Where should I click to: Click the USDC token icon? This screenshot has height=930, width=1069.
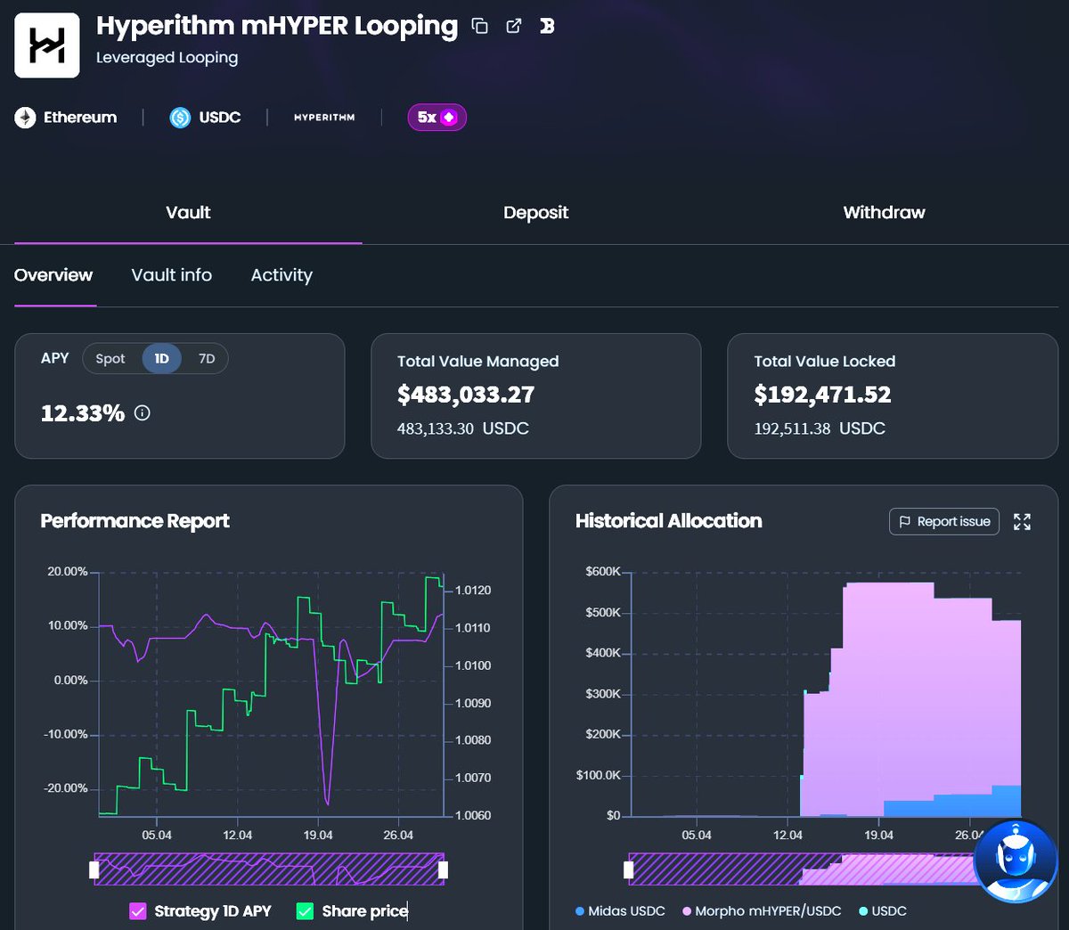click(180, 118)
